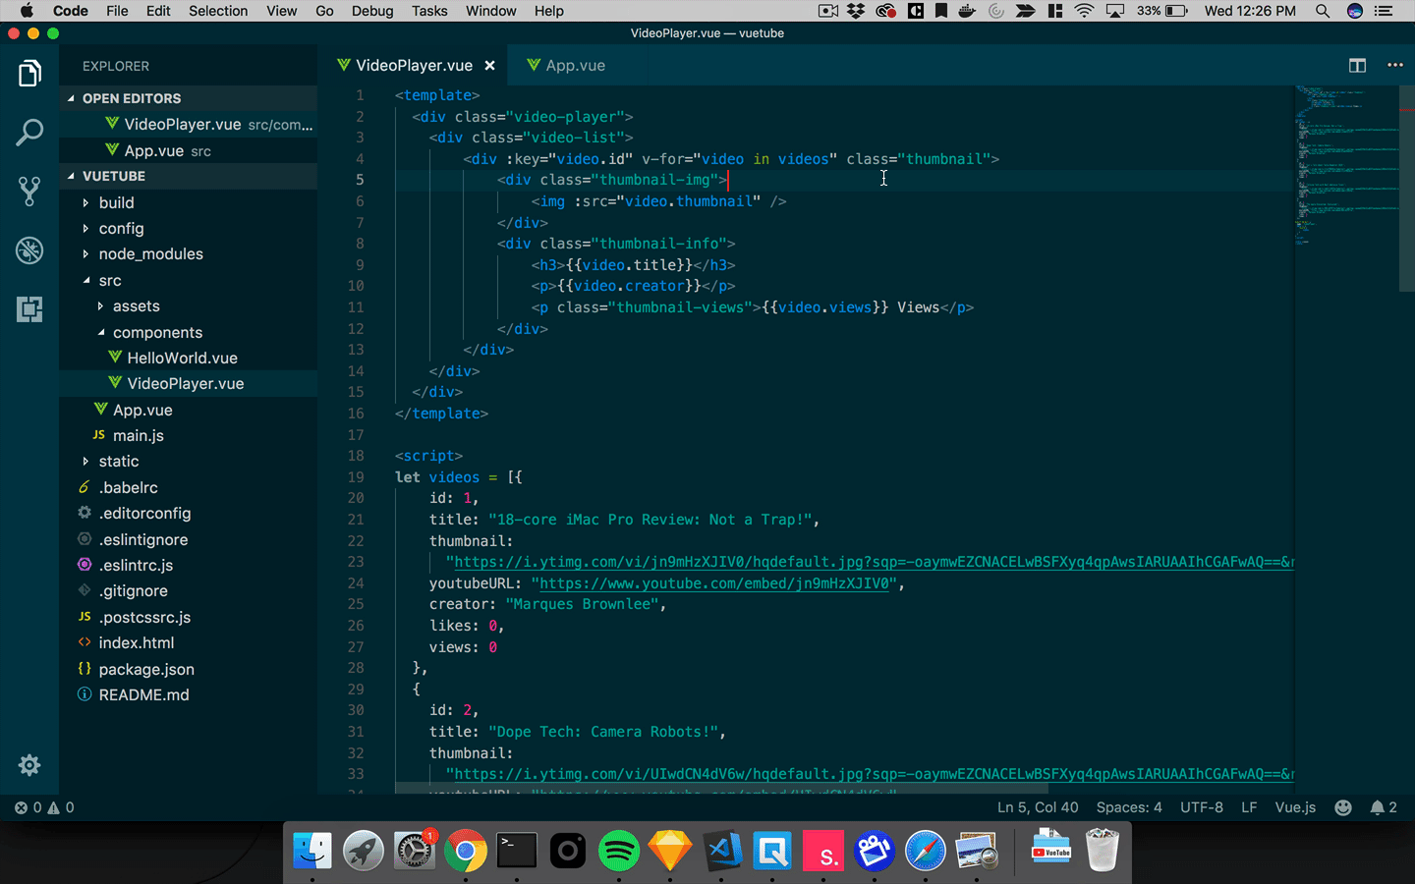Launch Spotify from the Dock

[619, 851]
